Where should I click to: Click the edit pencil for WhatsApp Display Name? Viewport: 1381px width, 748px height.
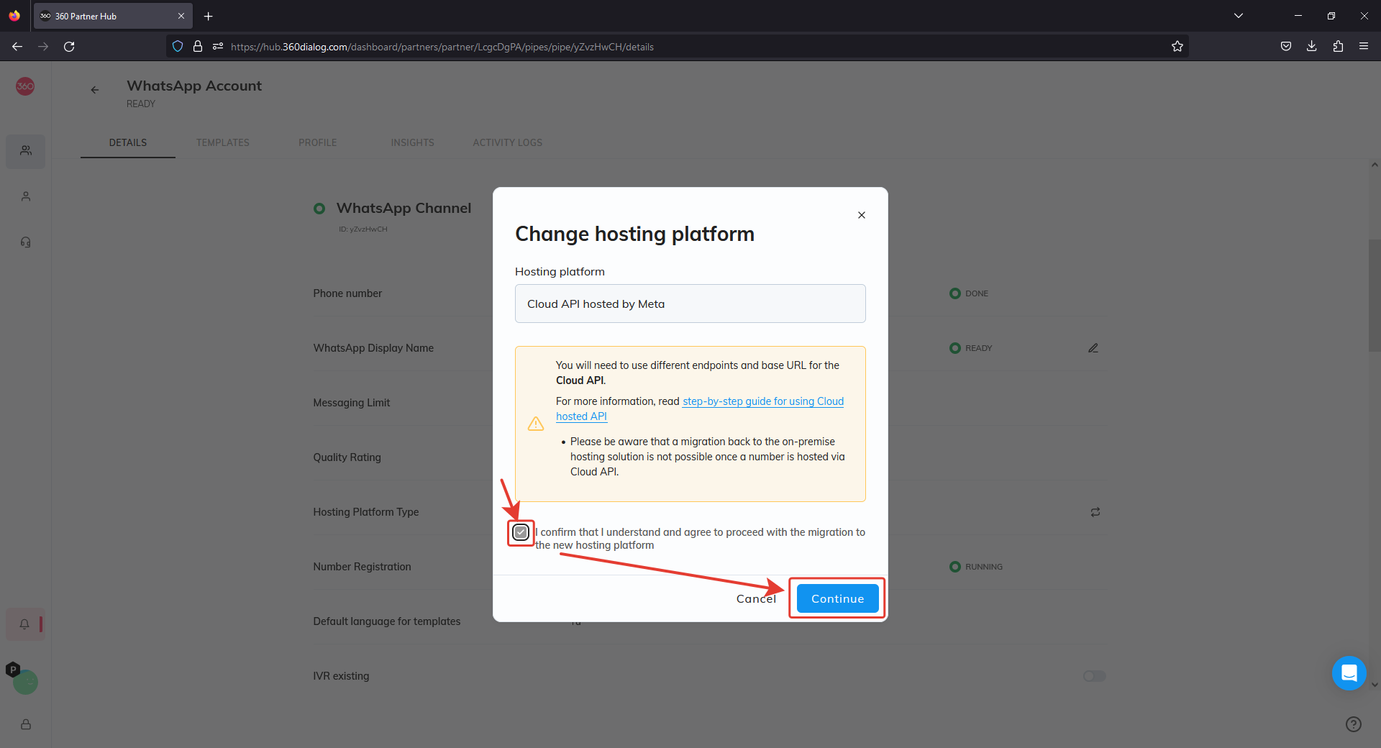[1093, 348]
